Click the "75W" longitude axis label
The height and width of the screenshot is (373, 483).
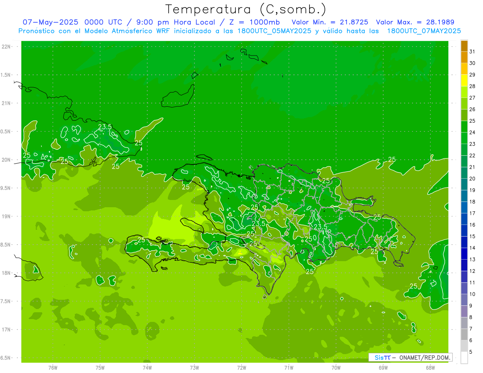(x=100, y=368)
